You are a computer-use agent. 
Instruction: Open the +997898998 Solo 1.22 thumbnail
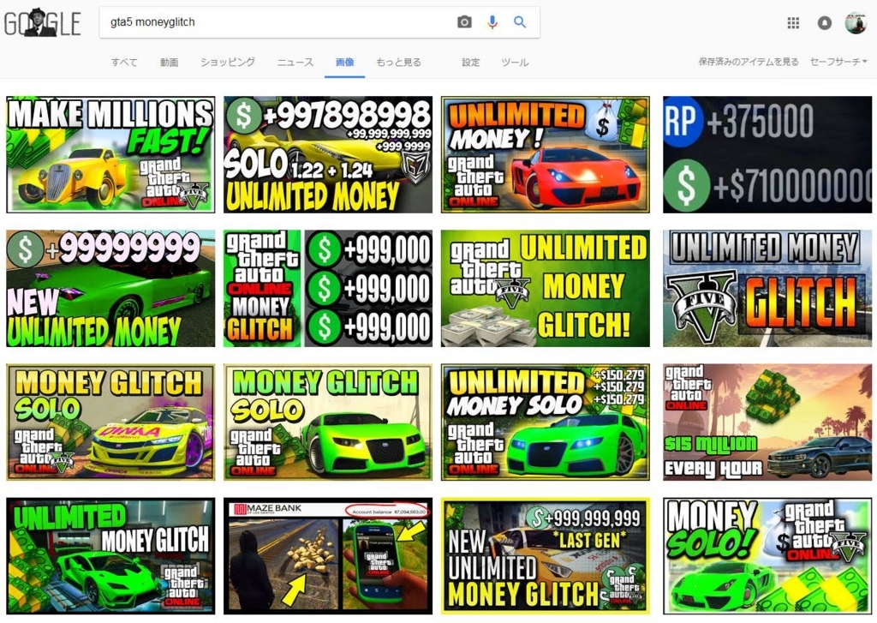tap(328, 154)
